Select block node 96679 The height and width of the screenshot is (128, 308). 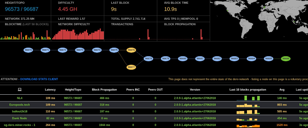tap(165, 59)
